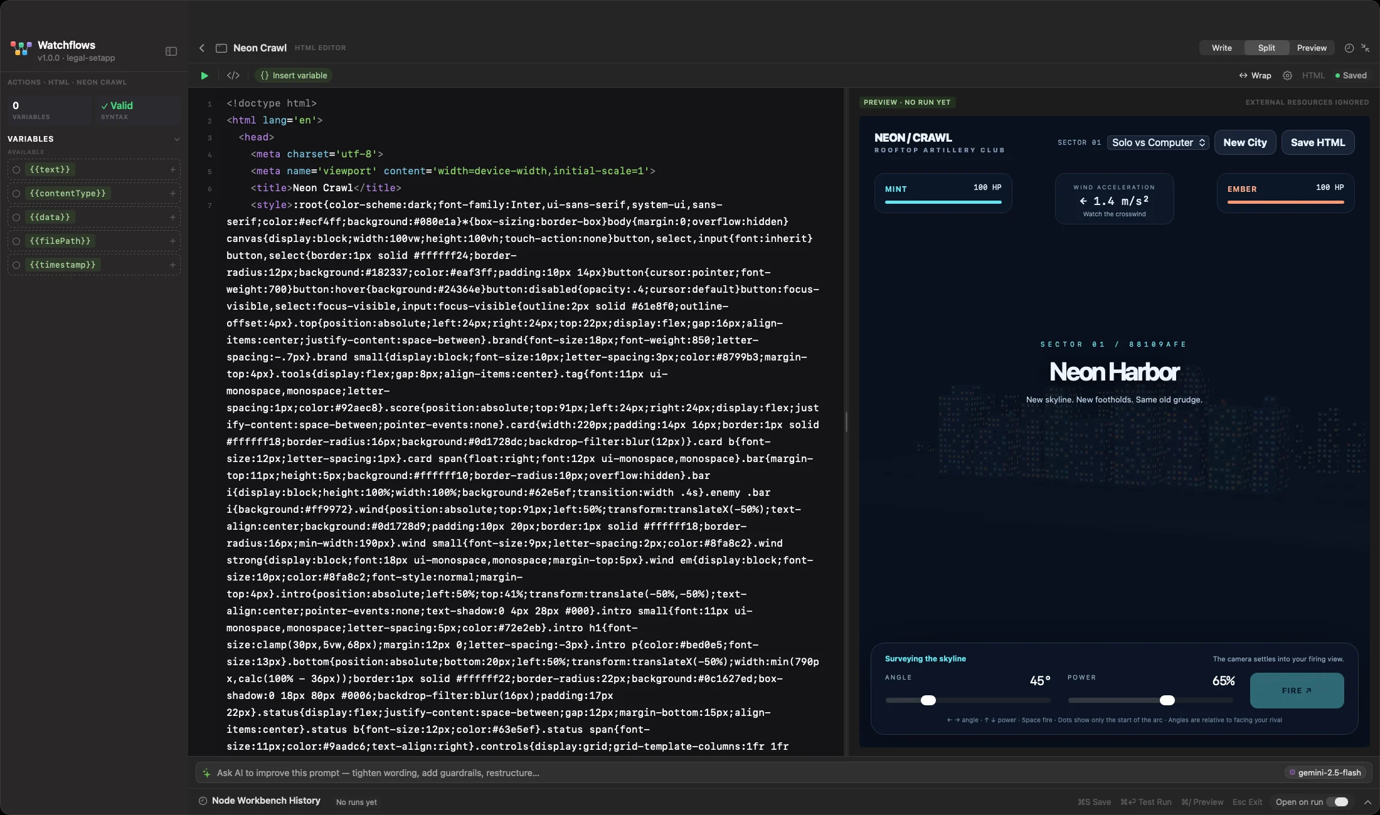Click the AI sparkle icon in prompt bar
The width and height of the screenshot is (1380, 815).
point(206,773)
